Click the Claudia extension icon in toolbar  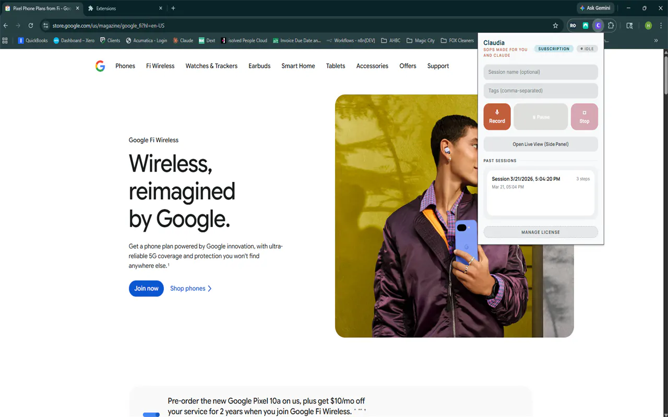(x=598, y=26)
